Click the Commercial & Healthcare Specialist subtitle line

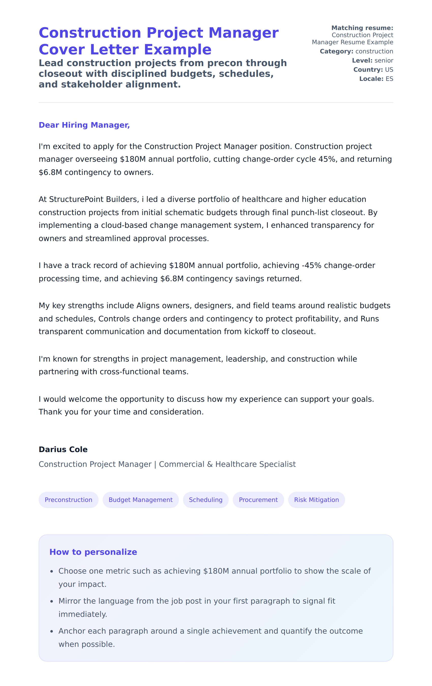click(167, 464)
